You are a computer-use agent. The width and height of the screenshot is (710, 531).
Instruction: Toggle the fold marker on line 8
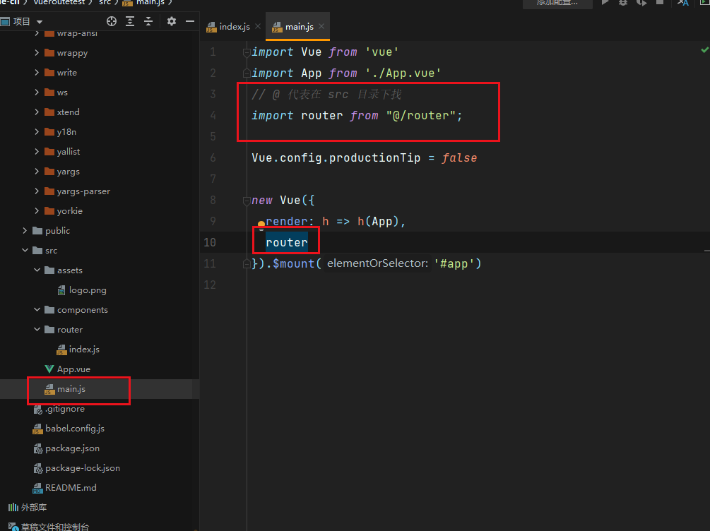click(247, 200)
